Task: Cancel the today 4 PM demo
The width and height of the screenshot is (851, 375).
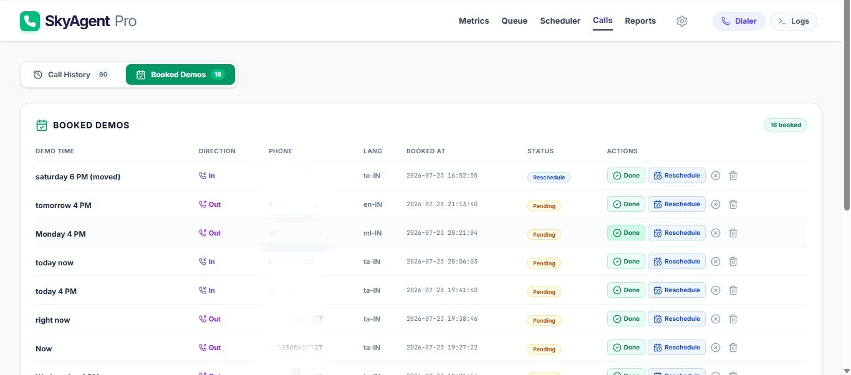Action: [x=716, y=290]
